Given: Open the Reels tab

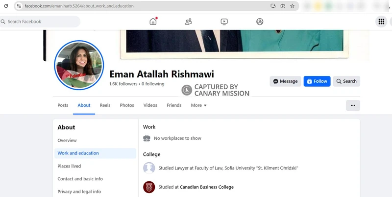Looking at the screenshot, I should tap(105, 105).
